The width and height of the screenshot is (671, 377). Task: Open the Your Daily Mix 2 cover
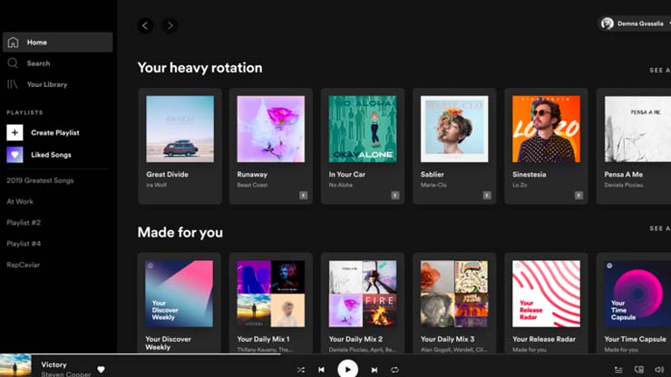point(363,294)
